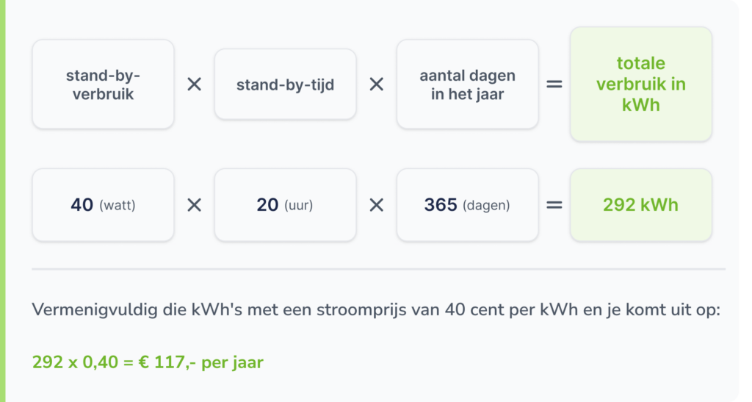Click the equals sign before 292 kWh box
Image resolution: width=752 pixels, height=402 pixels.
coord(554,205)
